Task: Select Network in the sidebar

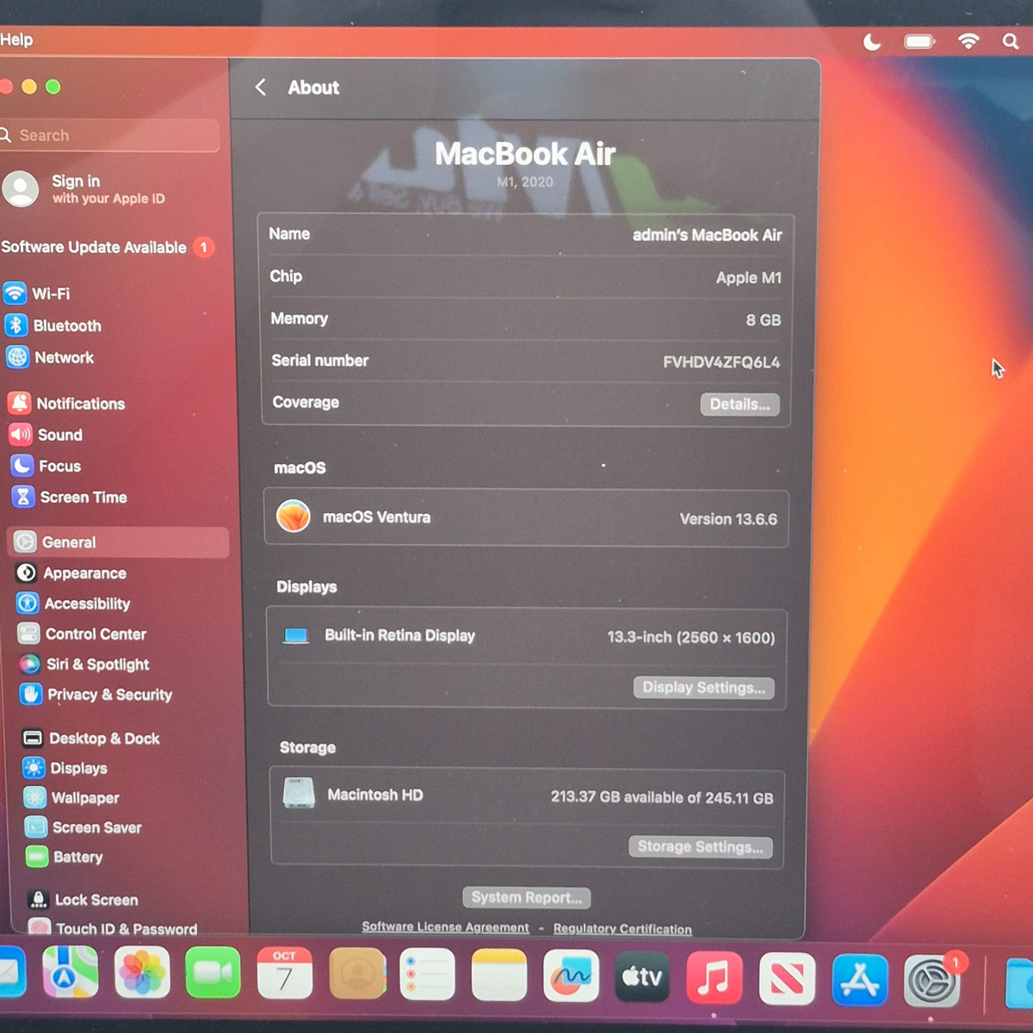Action: pos(50,357)
